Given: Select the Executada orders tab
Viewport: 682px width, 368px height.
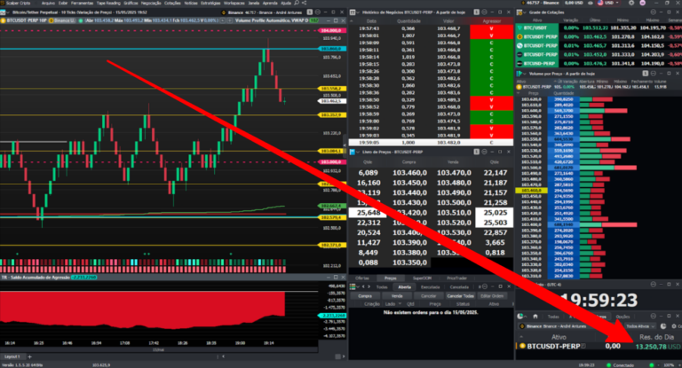Looking at the screenshot, I should point(430,286).
